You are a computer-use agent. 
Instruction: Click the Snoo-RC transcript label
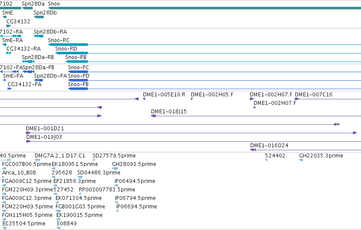[59, 40]
